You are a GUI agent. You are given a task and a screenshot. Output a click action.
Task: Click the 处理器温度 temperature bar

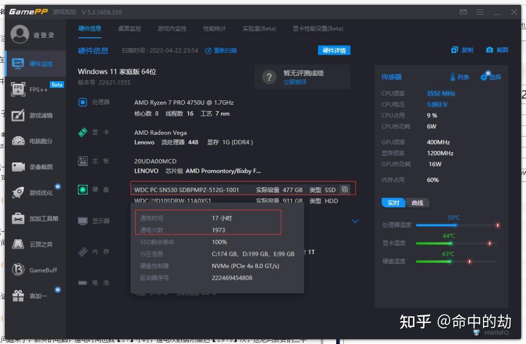coord(457,225)
